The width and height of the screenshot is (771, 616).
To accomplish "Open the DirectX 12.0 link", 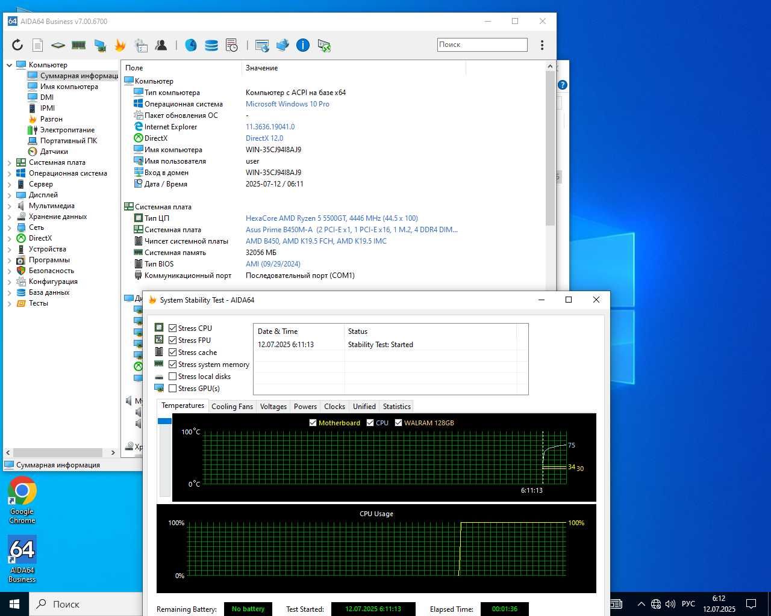I will tap(264, 138).
